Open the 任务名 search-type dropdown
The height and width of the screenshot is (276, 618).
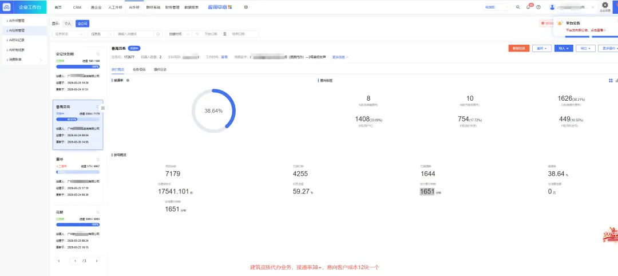(x=101, y=34)
